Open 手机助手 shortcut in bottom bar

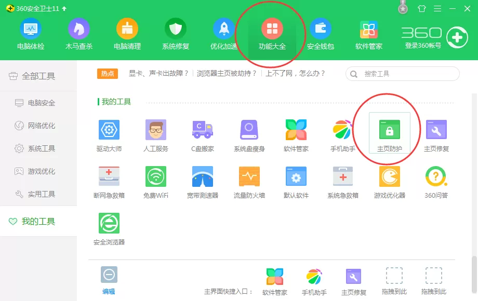(x=314, y=281)
